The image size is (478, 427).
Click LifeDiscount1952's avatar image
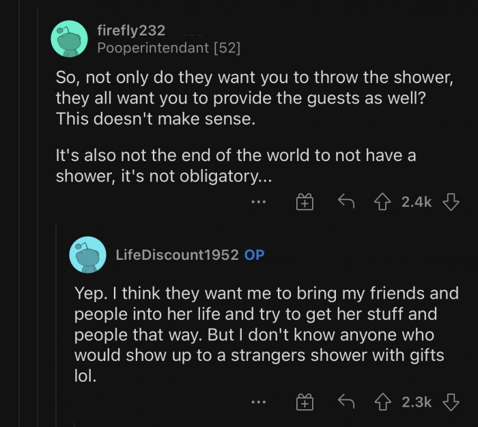point(87,255)
